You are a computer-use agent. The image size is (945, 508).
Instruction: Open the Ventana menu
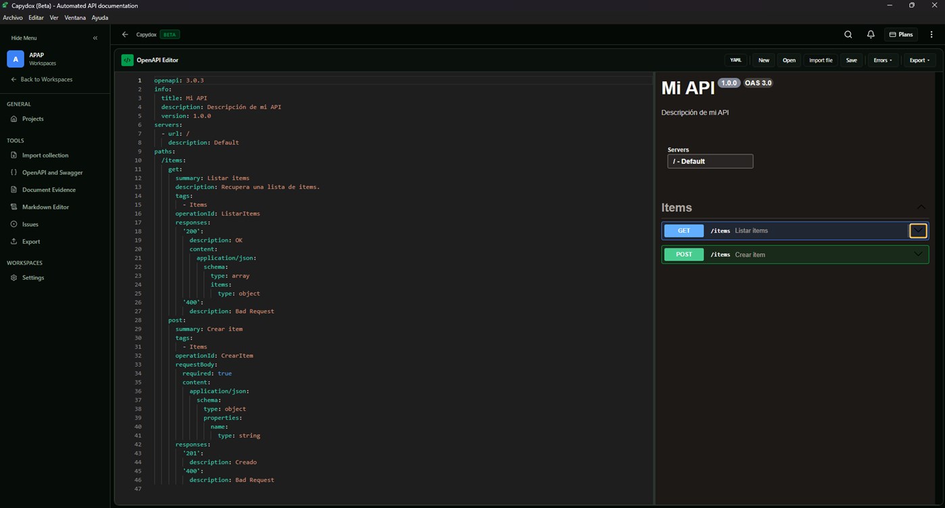(x=75, y=18)
